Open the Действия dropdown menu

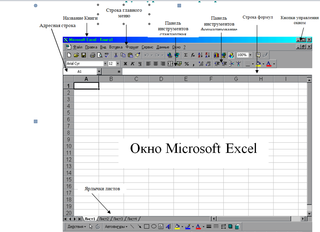77,226
